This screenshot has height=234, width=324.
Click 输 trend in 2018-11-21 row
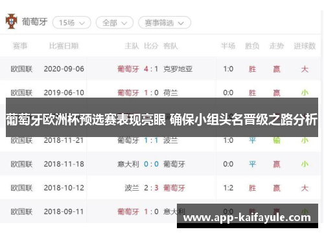[x=277, y=140]
